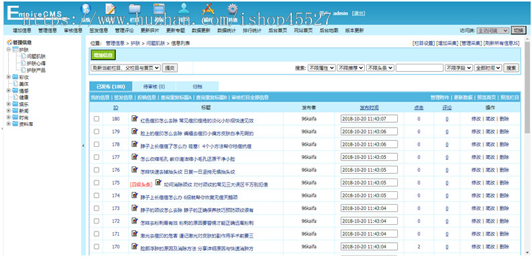Switch to the 已发布 (180) tab

click(x=111, y=87)
